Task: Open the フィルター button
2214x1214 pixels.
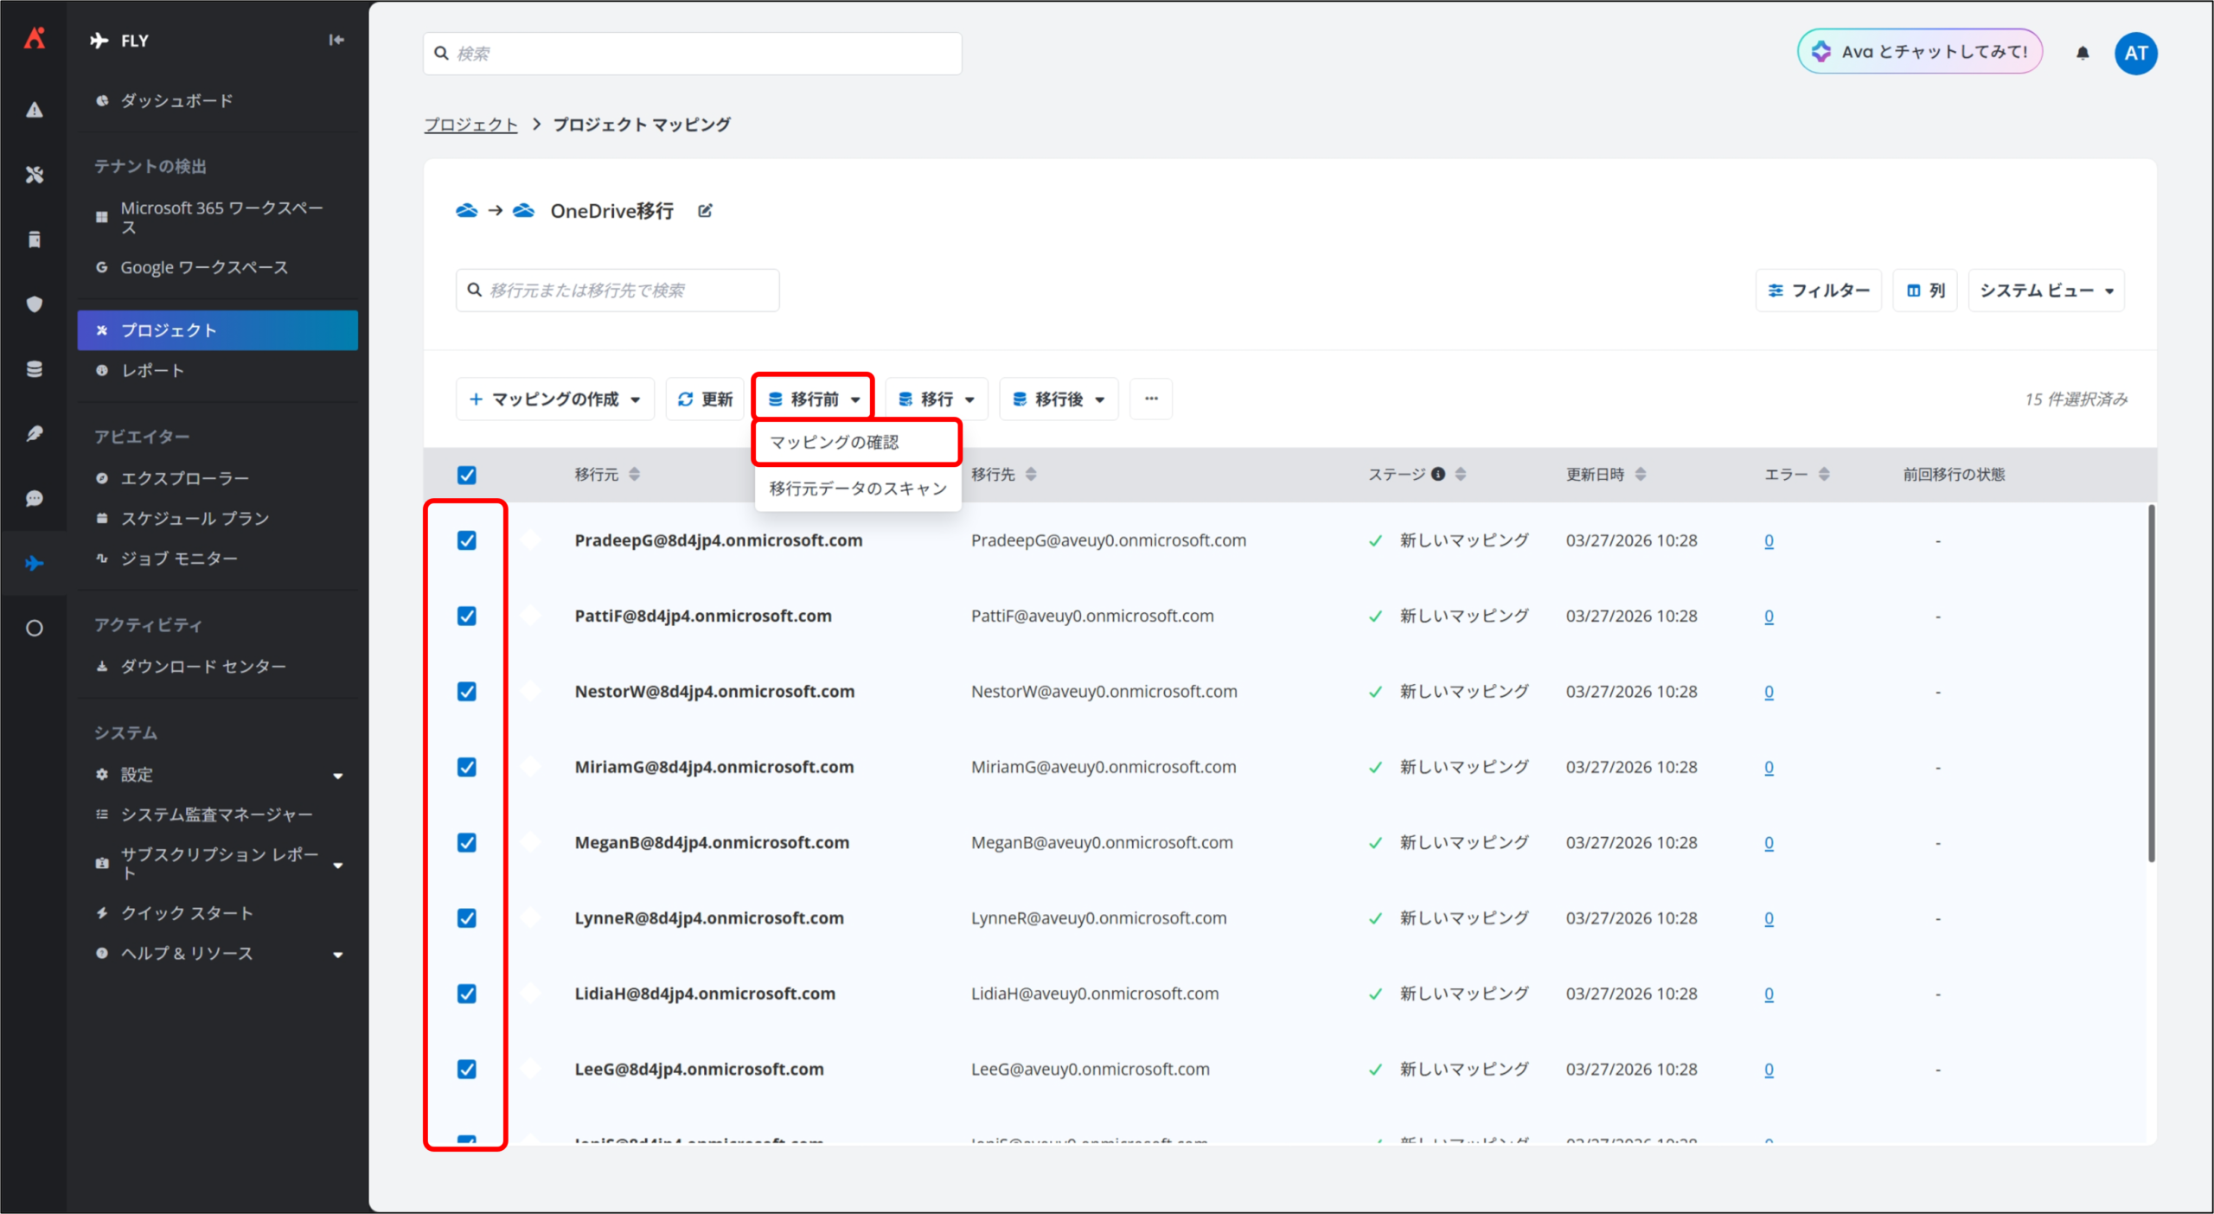Action: tap(1818, 291)
